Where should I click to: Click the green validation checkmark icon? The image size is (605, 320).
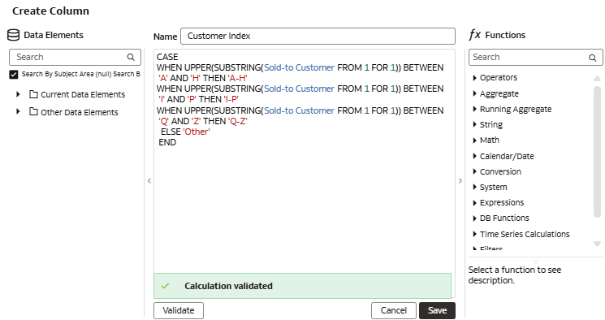coord(165,286)
